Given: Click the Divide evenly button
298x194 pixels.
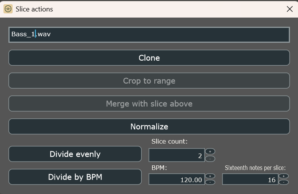Looking at the screenshot, I should click(x=75, y=154).
